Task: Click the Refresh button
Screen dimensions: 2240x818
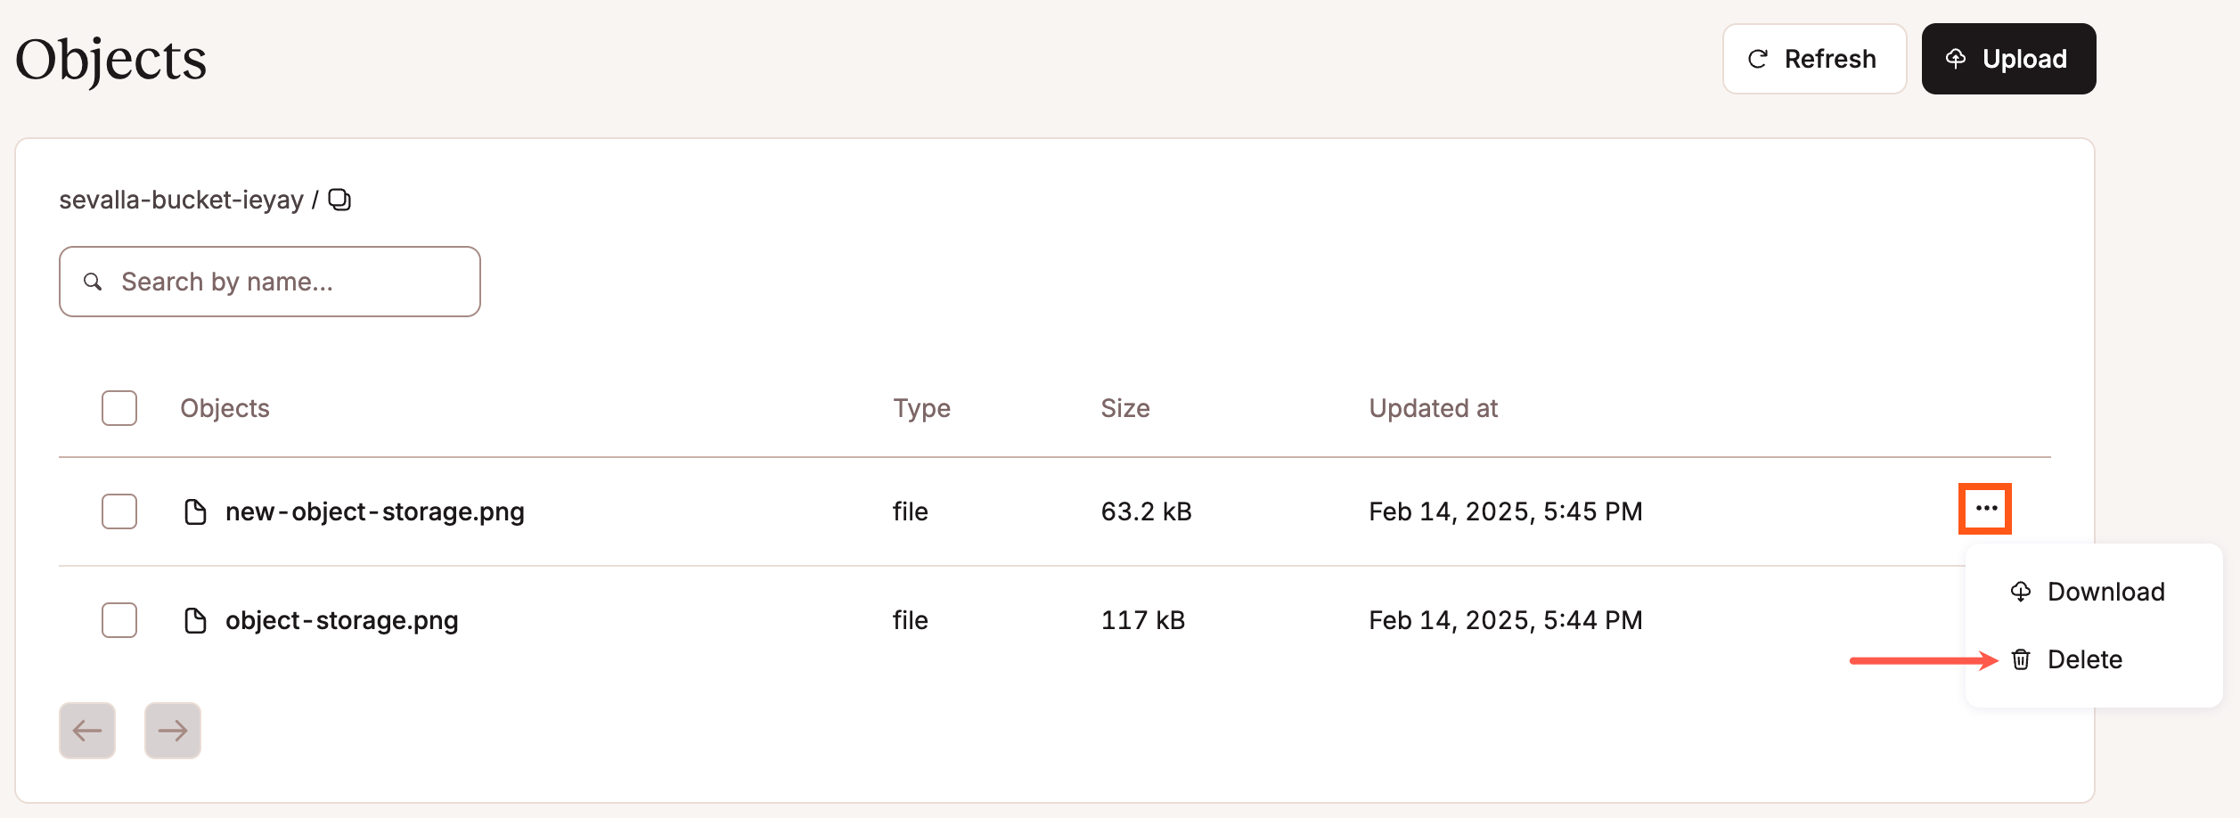Action: tap(1815, 59)
